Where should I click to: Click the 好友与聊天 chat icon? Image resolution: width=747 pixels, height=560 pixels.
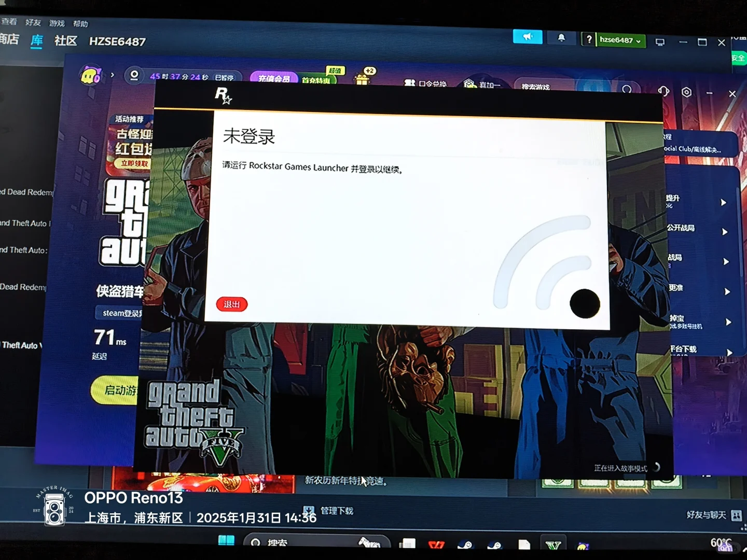click(x=736, y=515)
